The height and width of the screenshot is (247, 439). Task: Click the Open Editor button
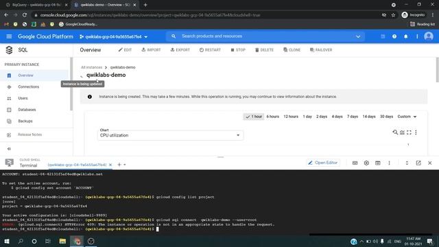[323, 163]
